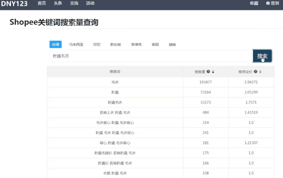Select the 背心 針織 毛衣背心 keyword
Viewport: 283px width, 178px height.
pos(115,143)
